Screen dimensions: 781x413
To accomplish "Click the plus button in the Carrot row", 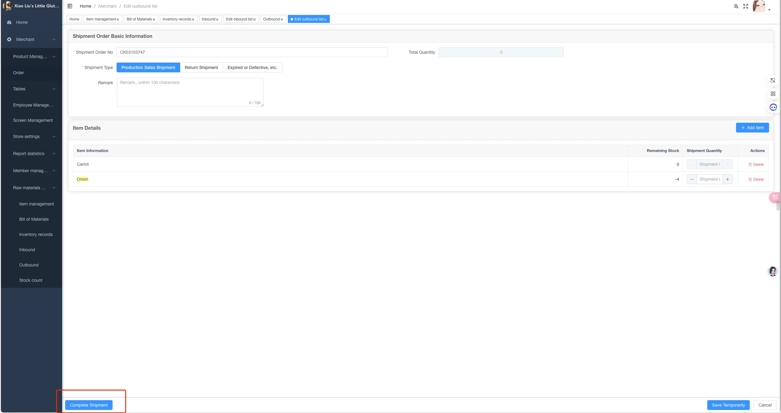I will [727, 164].
